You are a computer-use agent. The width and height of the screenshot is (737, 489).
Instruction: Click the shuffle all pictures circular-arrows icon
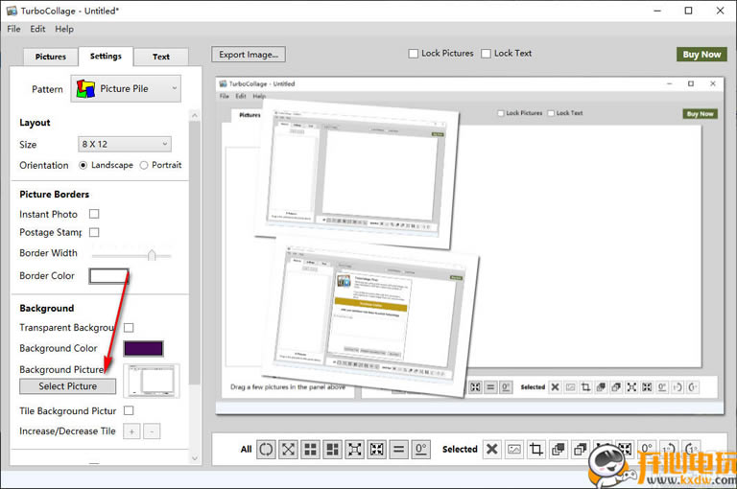click(x=266, y=449)
